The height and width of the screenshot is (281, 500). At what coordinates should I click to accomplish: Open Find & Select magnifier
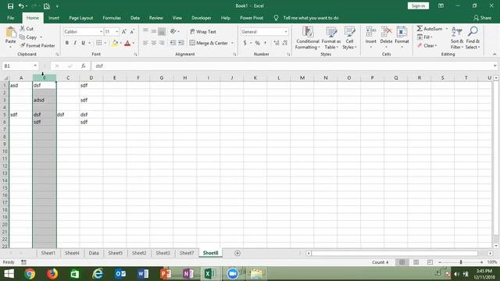473,38
